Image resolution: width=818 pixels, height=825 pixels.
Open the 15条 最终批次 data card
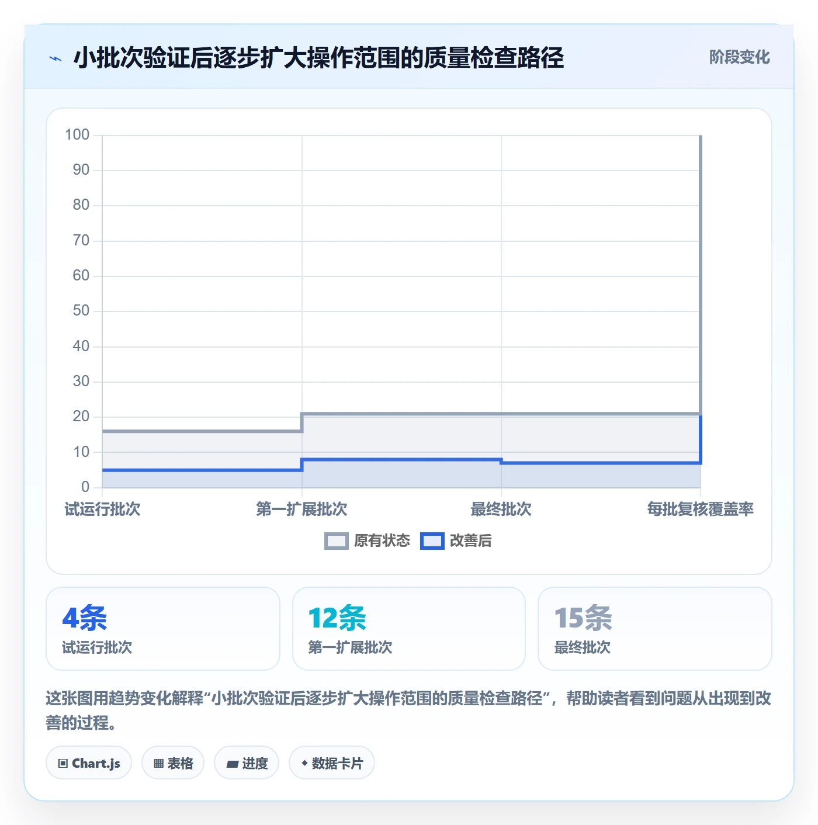point(655,629)
